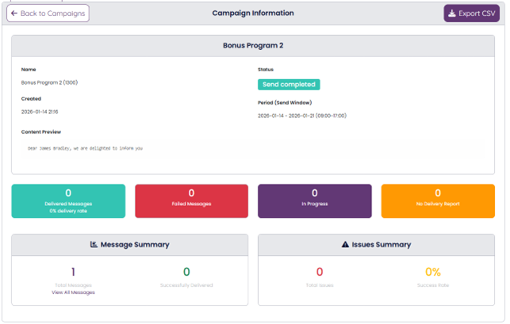This screenshot has width=510, height=324.
Task: Select the orange No Delivery Report card
Action: pyautogui.click(x=438, y=200)
